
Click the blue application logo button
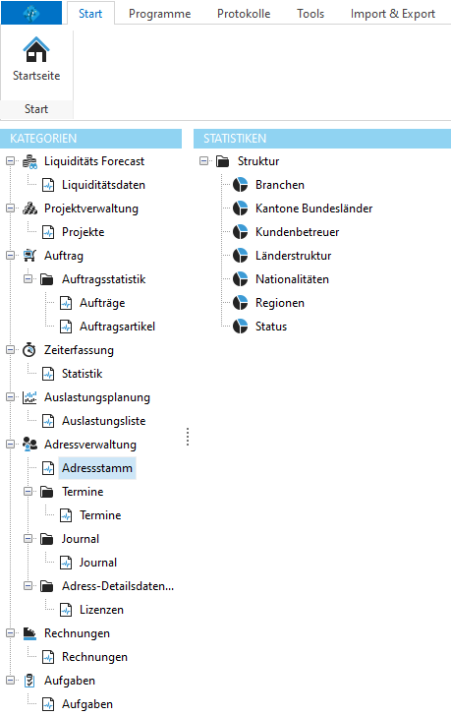(x=31, y=13)
